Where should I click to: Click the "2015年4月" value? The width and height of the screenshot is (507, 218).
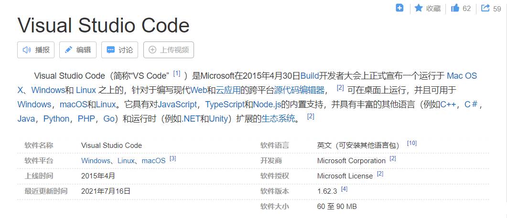(x=98, y=176)
